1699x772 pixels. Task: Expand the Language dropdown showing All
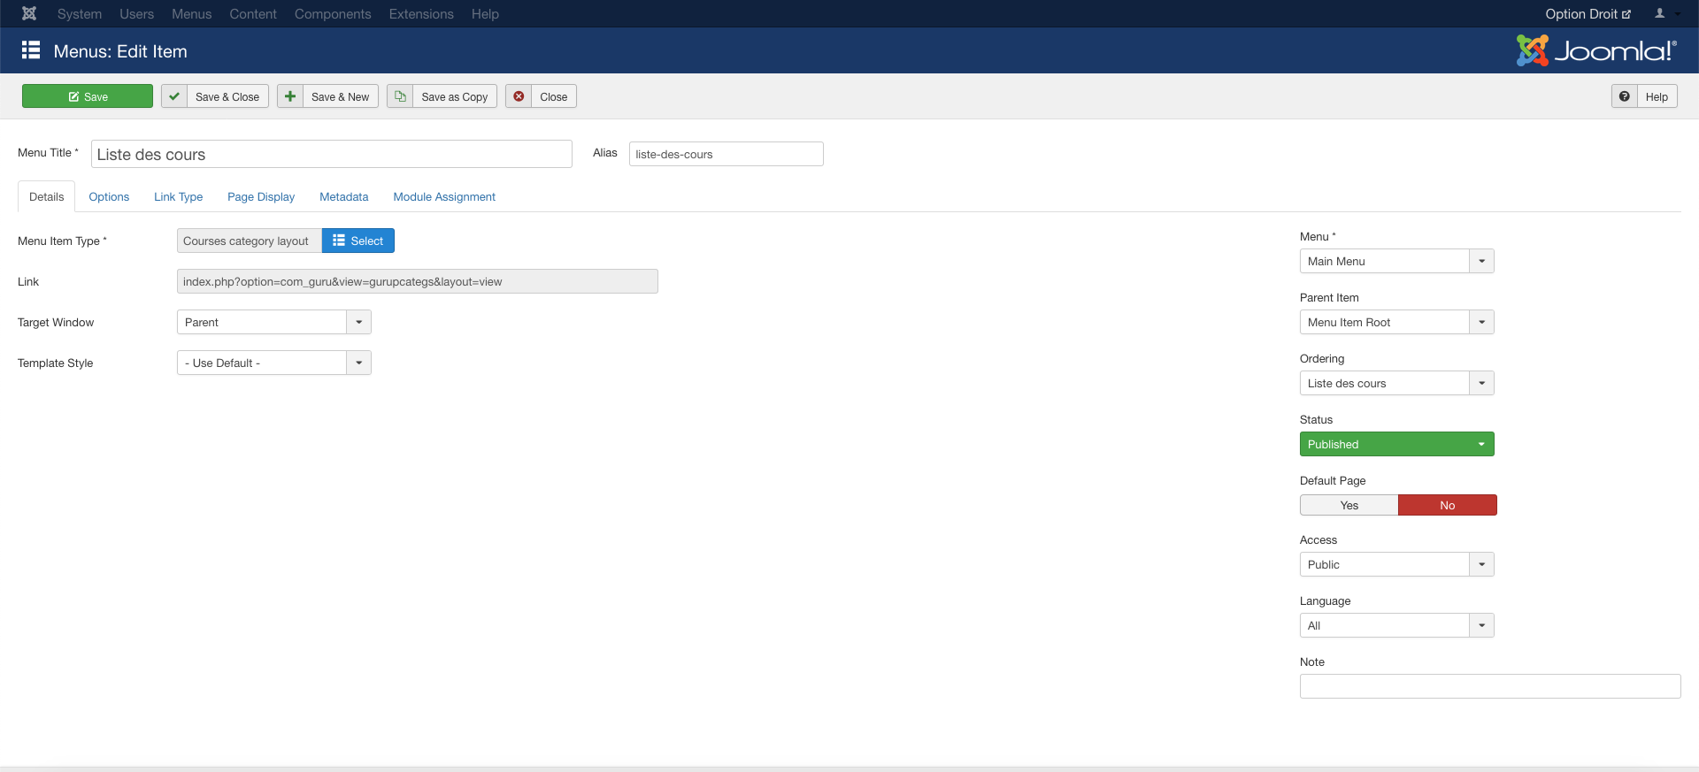(x=1397, y=625)
